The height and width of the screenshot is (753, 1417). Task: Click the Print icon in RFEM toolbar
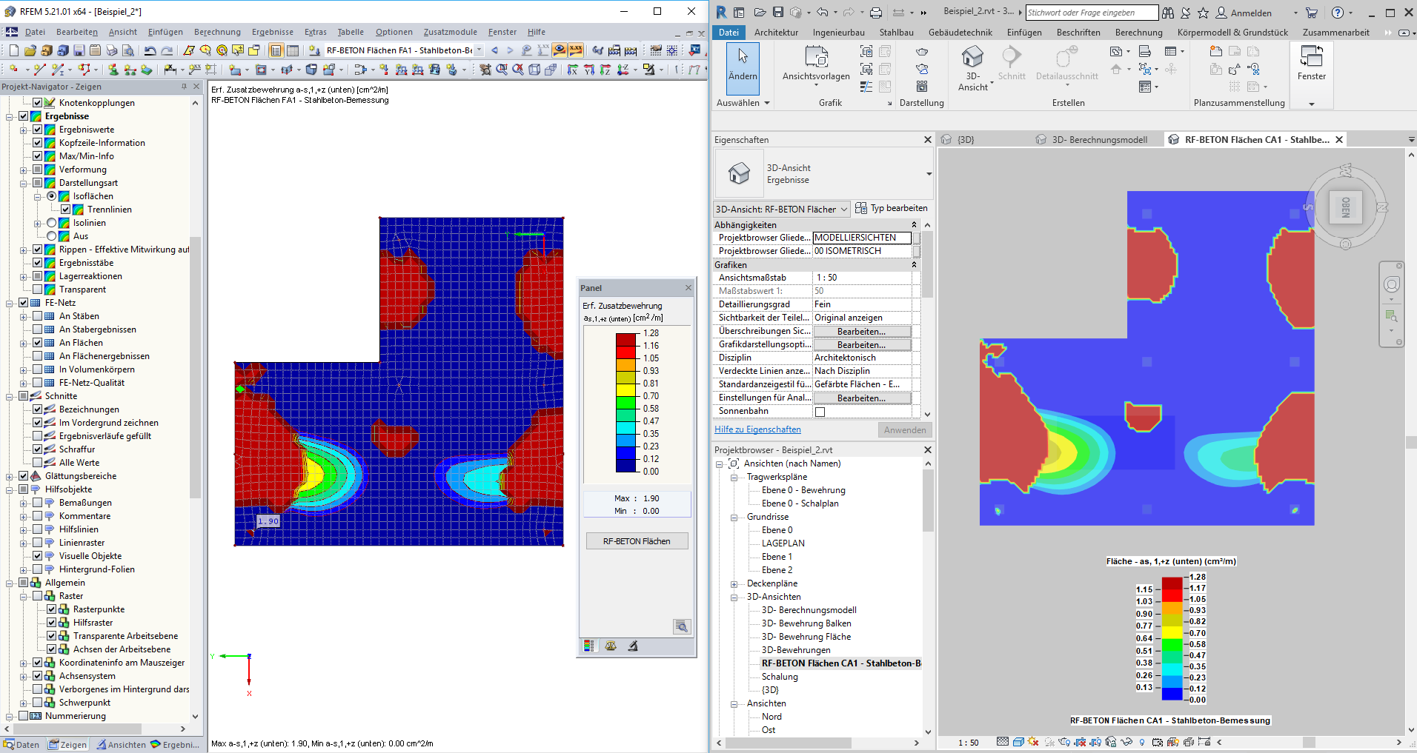click(x=111, y=50)
